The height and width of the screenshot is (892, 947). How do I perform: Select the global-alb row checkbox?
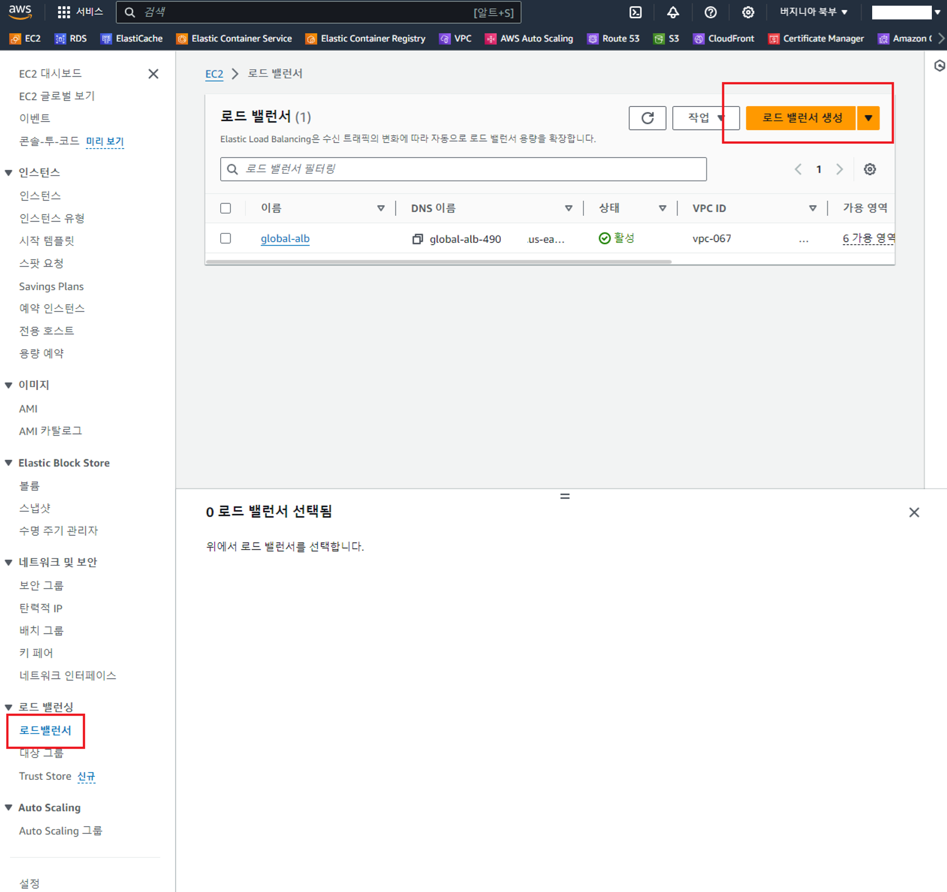click(225, 238)
